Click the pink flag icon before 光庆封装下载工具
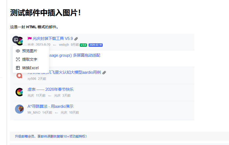The height and width of the screenshot is (145, 229). coord(29,39)
